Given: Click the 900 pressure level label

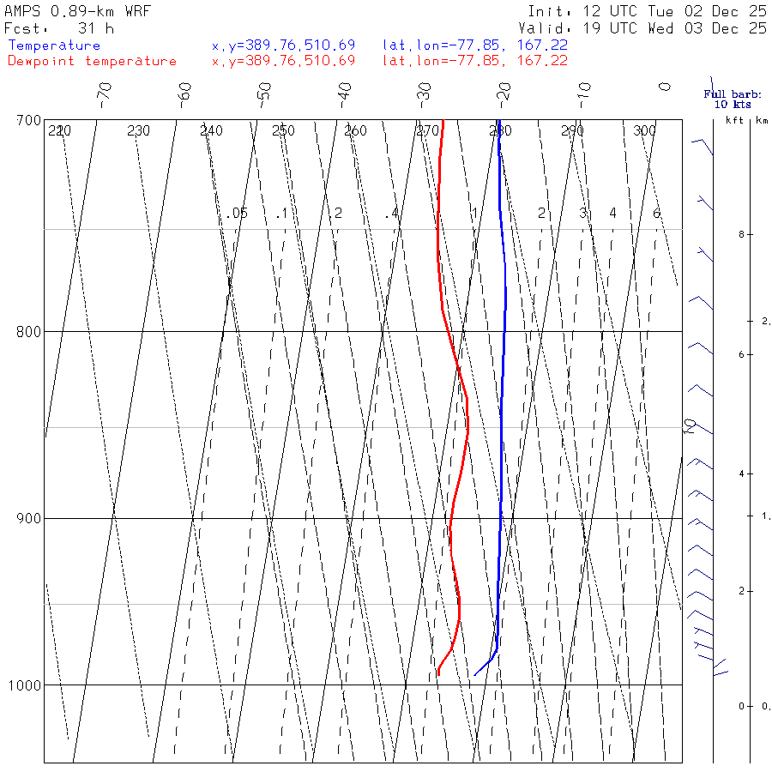Looking at the screenshot, I should tap(28, 519).
